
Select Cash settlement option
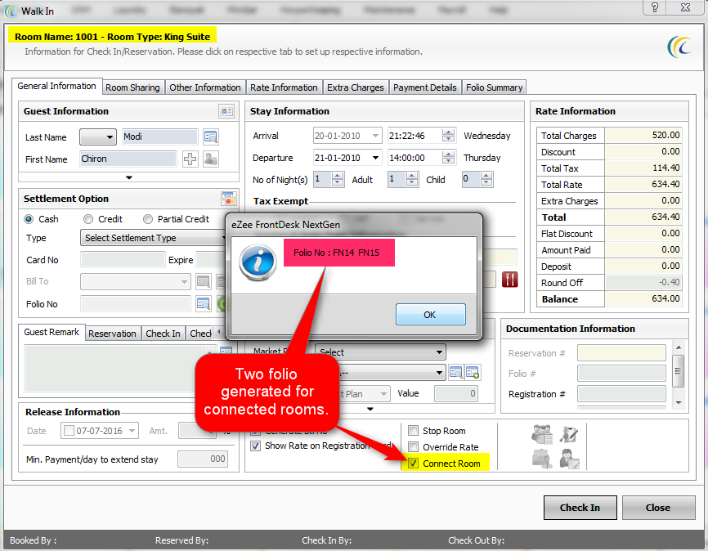[x=29, y=219]
